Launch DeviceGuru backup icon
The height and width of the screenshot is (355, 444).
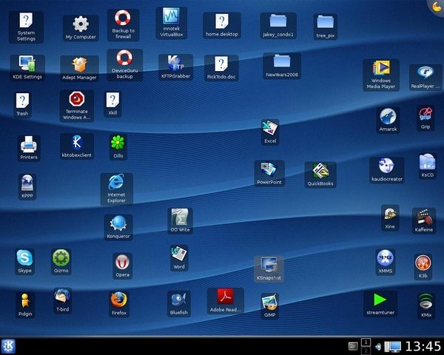tap(124, 65)
